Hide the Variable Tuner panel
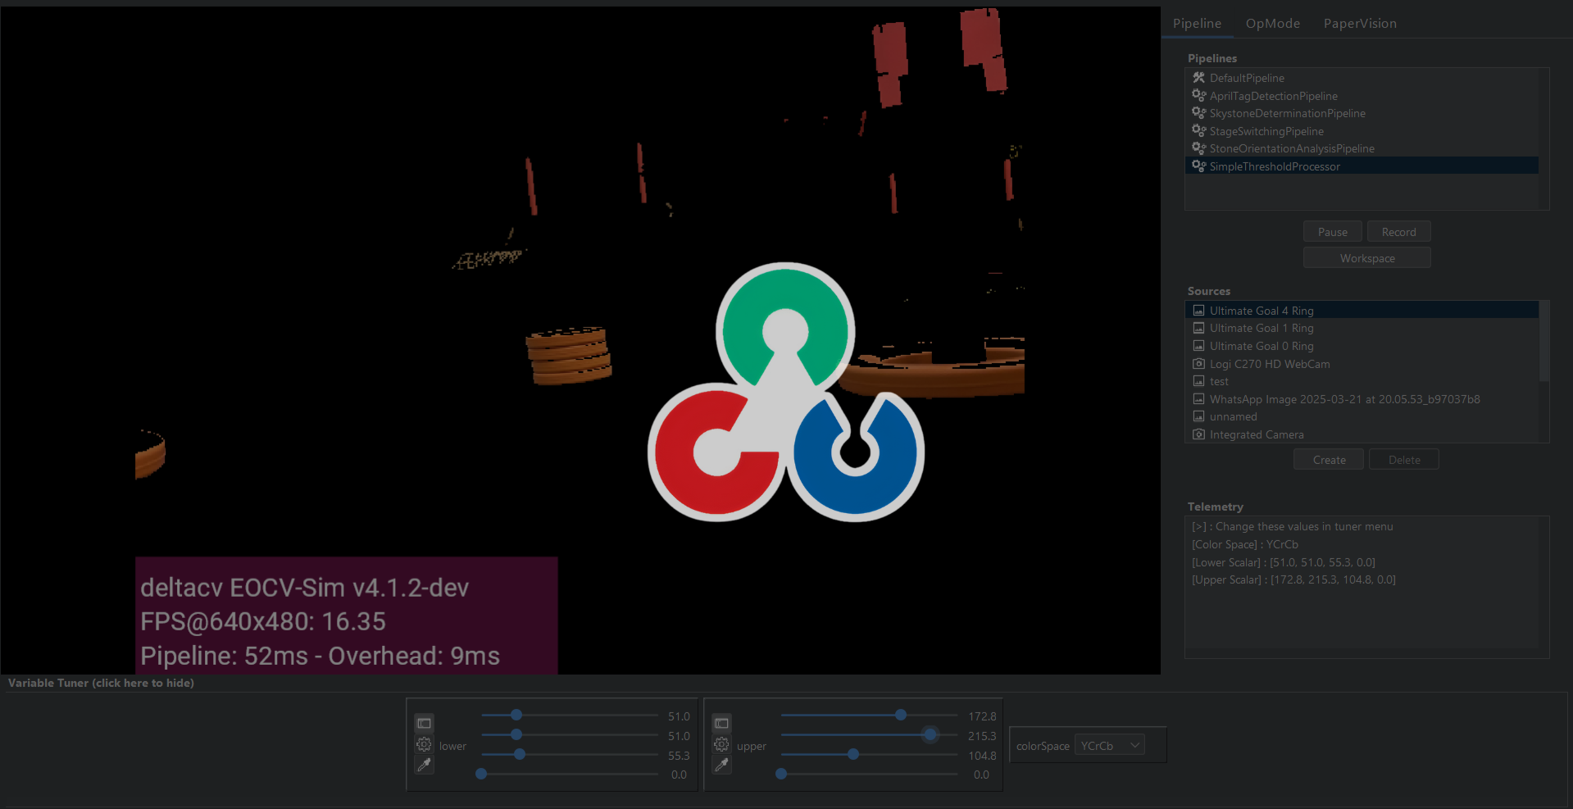Viewport: 1573px width, 809px height. (x=101, y=683)
